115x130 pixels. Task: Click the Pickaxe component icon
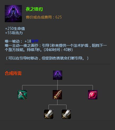pos(22,95)
